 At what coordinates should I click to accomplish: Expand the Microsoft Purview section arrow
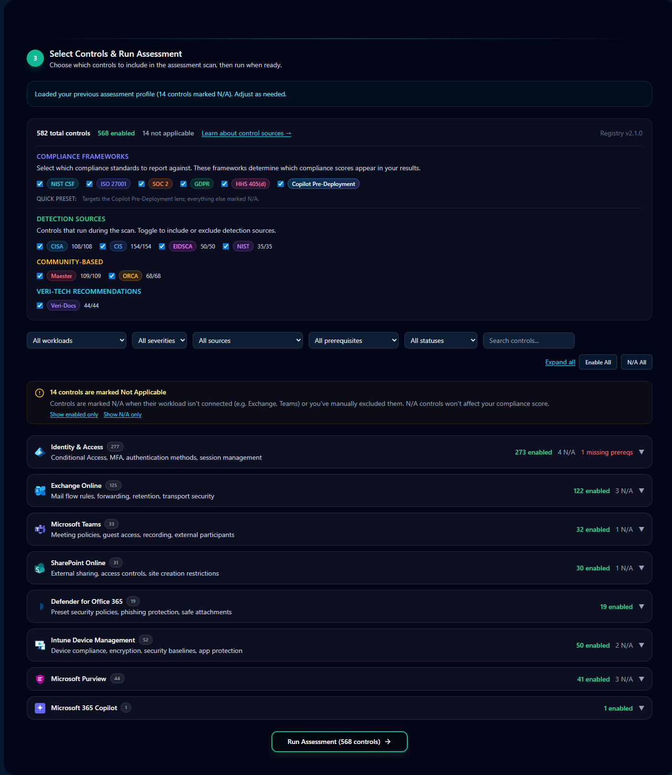pyautogui.click(x=641, y=679)
